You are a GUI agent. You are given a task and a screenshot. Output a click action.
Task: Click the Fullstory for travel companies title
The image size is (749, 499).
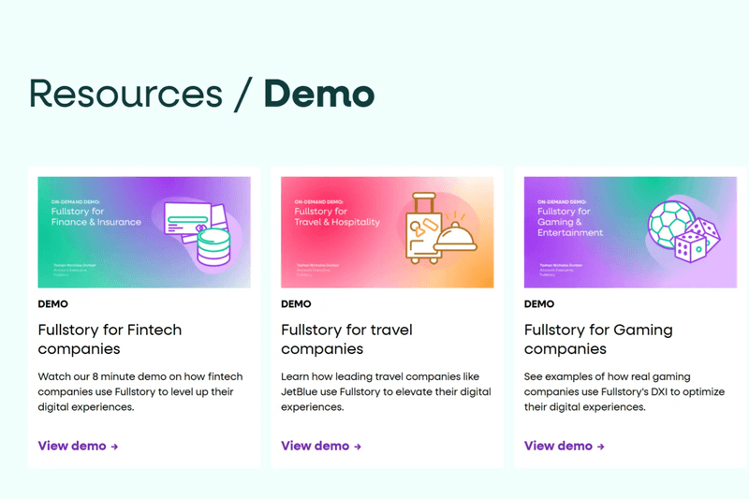tap(346, 340)
